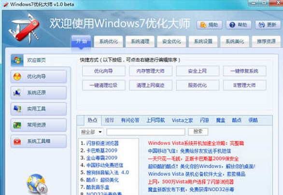The height and width of the screenshot is (195, 283).
Task: Open the Windows Vista 装机必备软件大全 link
Action: [x=197, y=174]
